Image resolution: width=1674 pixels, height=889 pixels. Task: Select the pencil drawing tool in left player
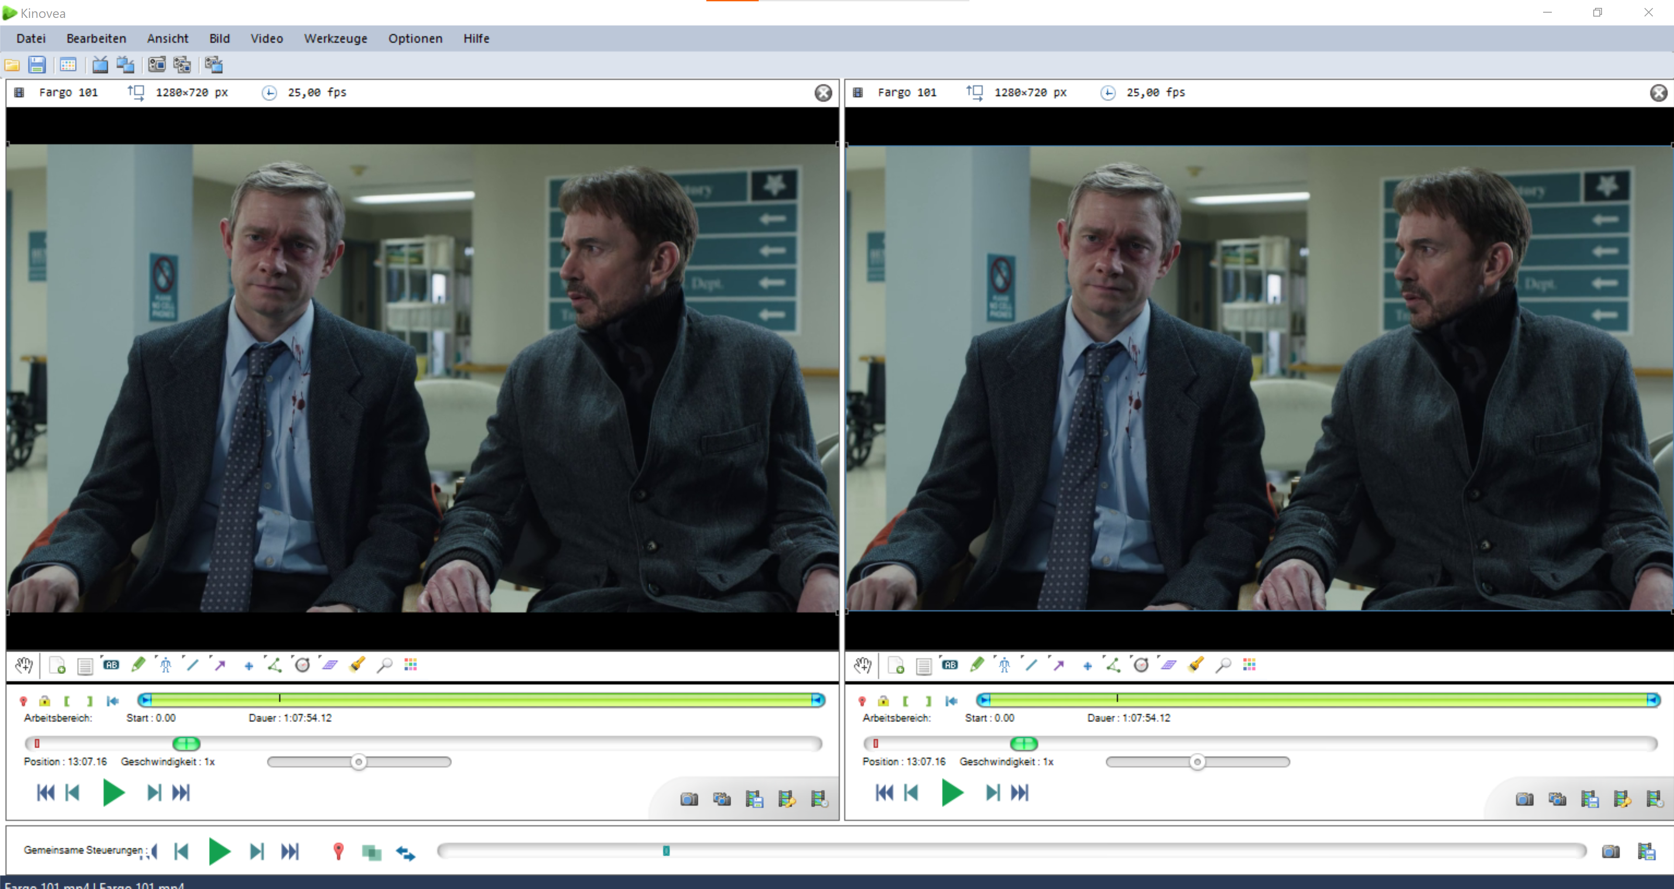click(x=138, y=665)
